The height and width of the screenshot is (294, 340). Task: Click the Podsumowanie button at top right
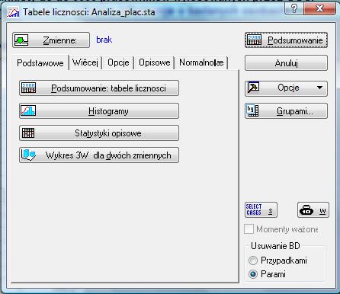pyautogui.click(x=286, y=40)
